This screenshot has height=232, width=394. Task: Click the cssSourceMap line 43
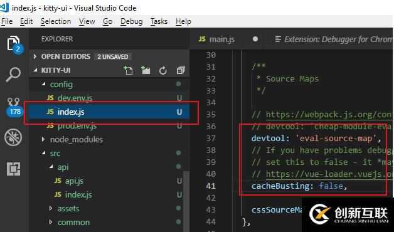(x=277, y=210)
